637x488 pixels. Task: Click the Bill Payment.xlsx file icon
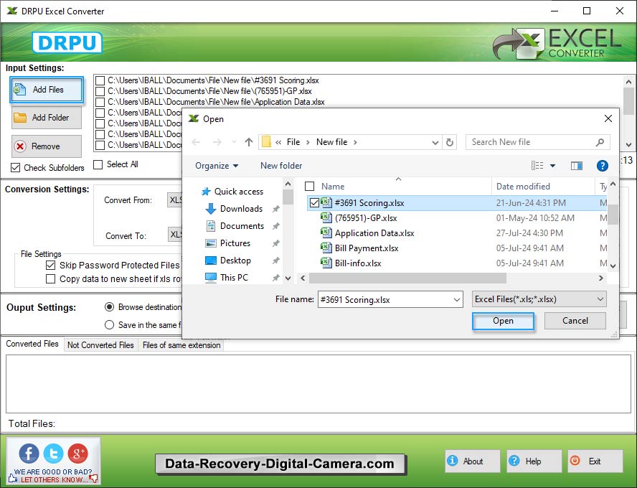coord(326,248)
